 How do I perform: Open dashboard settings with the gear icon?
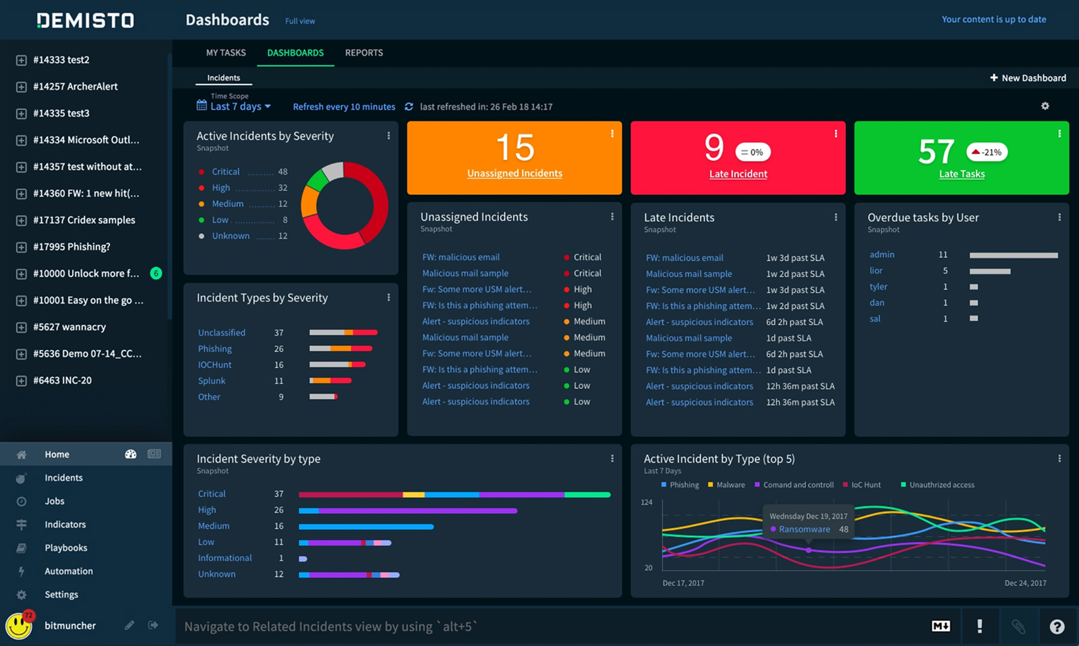(x=1045, y=106)
